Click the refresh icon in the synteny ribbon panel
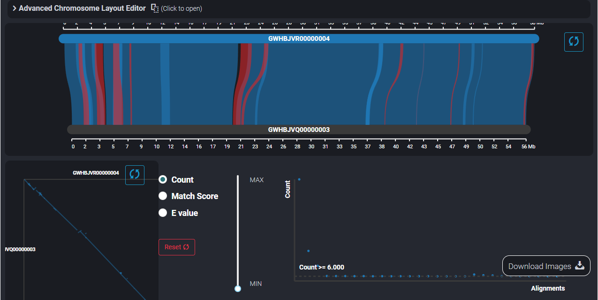The width and height of the screenshot is (598, 300). 574,42
